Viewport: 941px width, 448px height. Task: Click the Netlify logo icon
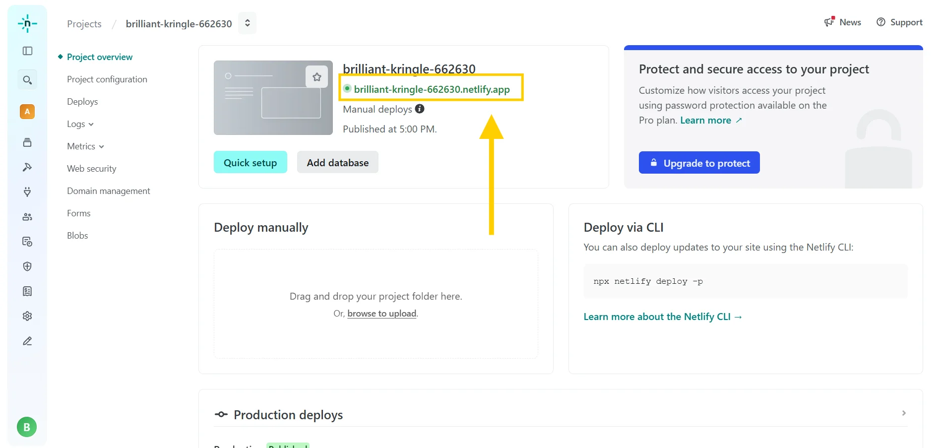pos(27,23)
